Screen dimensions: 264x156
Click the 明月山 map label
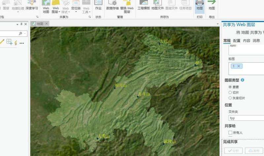(121, 85)
